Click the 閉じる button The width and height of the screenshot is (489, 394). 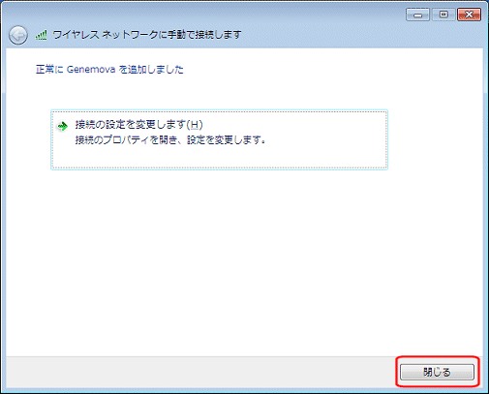tap(437, 372)
